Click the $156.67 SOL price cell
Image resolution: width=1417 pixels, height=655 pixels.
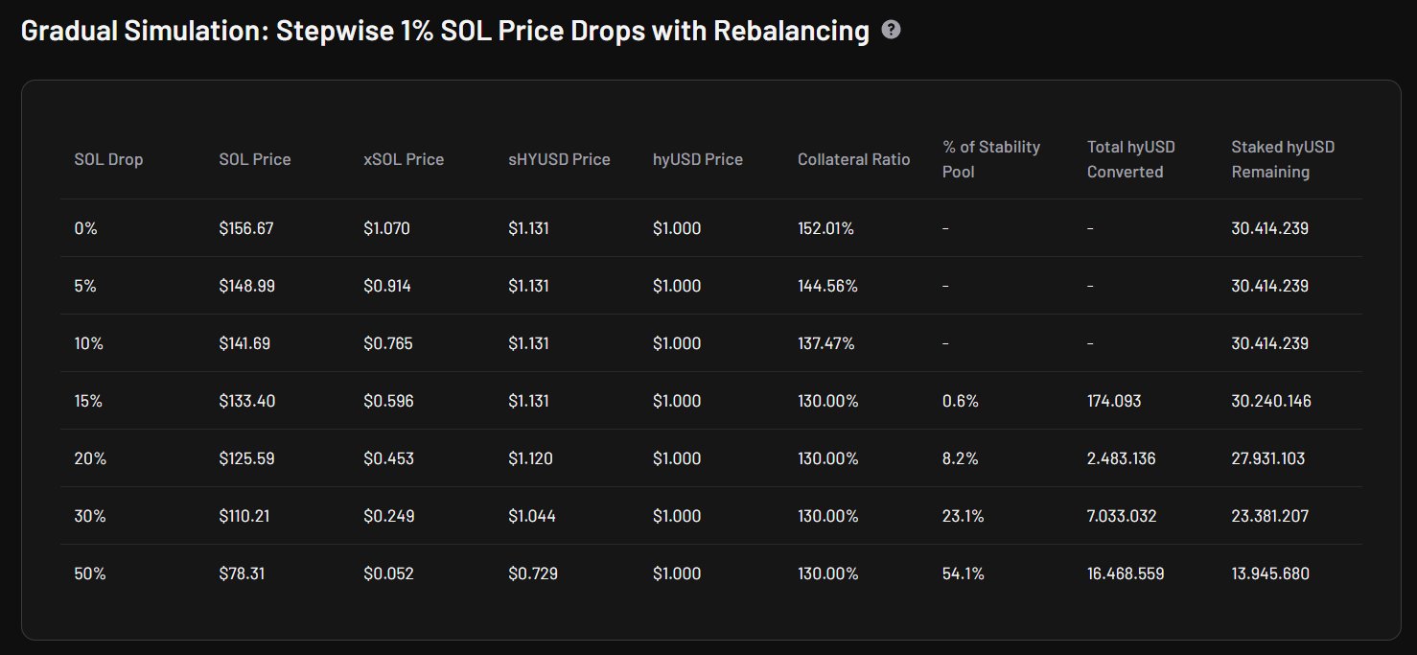(246, 228)
